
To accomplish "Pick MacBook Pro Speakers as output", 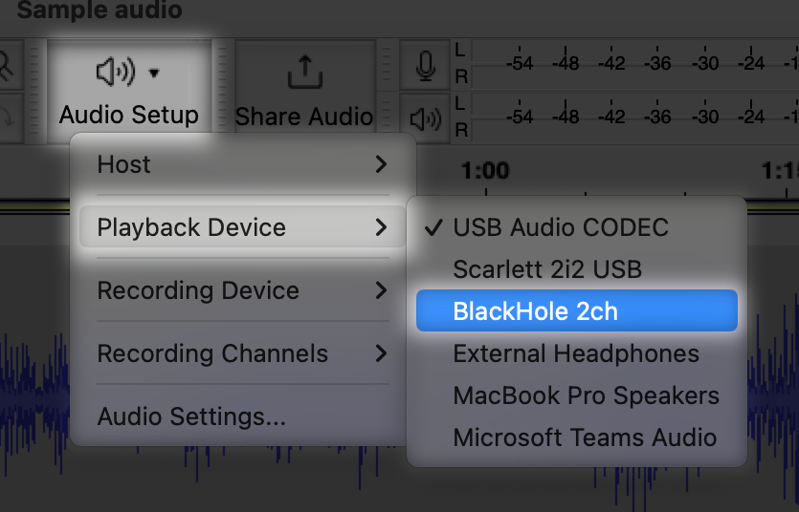I will click(586, 395).
